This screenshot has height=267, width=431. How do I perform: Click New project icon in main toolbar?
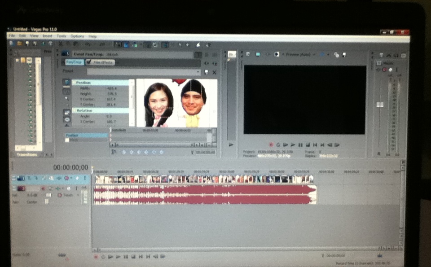click(12, 43)
